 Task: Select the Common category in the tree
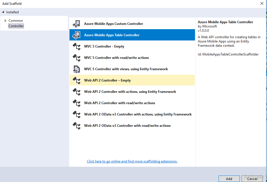coord(16,21)
